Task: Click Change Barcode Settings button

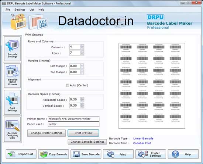Action: [x=87, y=142]
